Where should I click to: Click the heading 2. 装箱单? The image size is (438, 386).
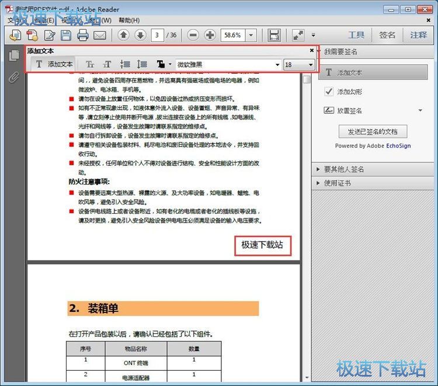tap(93, 308)
